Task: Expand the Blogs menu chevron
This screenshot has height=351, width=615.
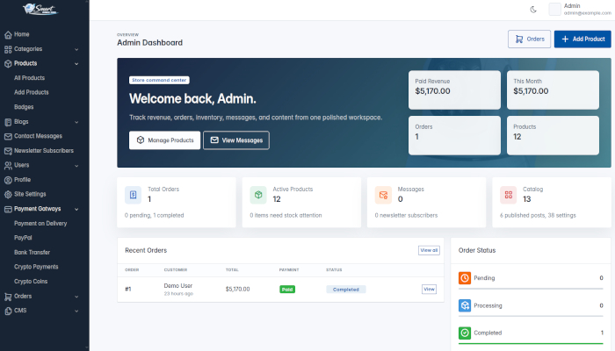Action: pyautogui.click(x=76, y=122)
